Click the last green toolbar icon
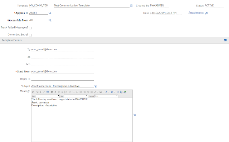 click(x=125, y=92)
